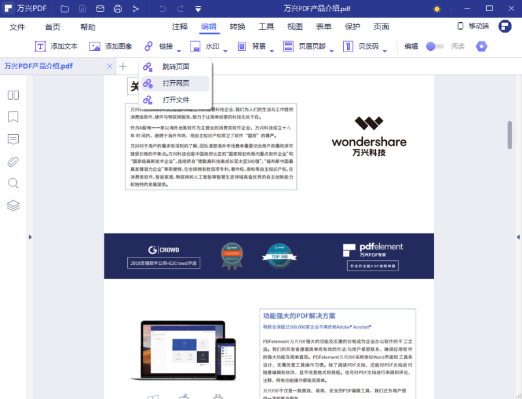522x399 pixels.
Task: Click the theme switch sun icon in titlebar
Action: point(436,8)
